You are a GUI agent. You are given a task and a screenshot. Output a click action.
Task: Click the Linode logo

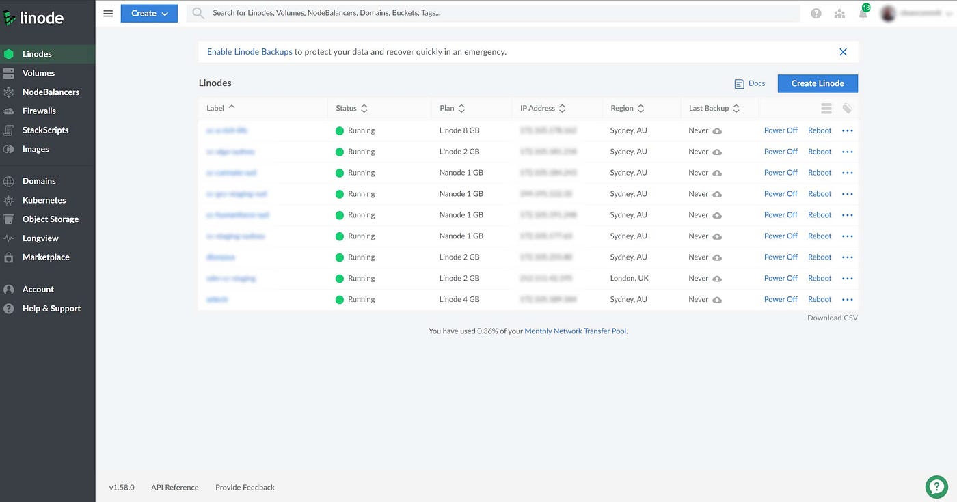[33, 17]
